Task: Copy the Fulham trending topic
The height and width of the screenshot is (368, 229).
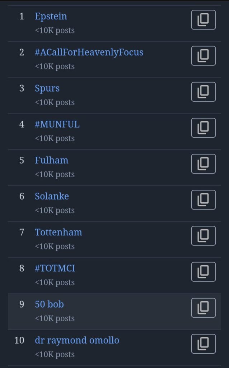Action: [x=203, y=164]
